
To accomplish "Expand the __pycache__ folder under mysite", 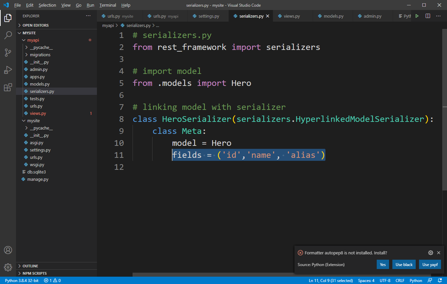I will (x=57, y=128).
